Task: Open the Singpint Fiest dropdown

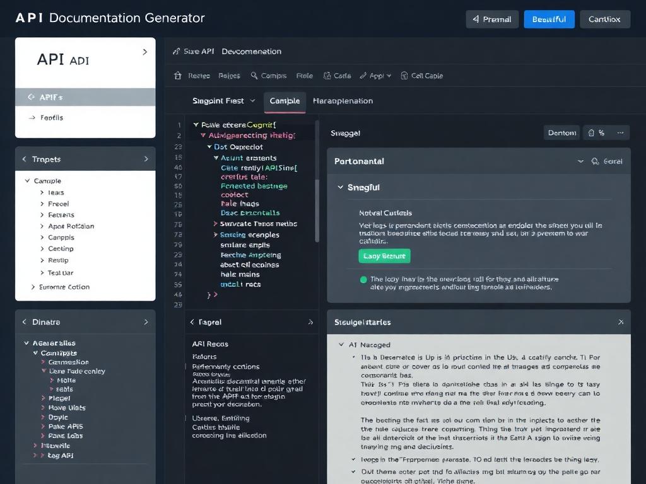Action: point(224,101)
